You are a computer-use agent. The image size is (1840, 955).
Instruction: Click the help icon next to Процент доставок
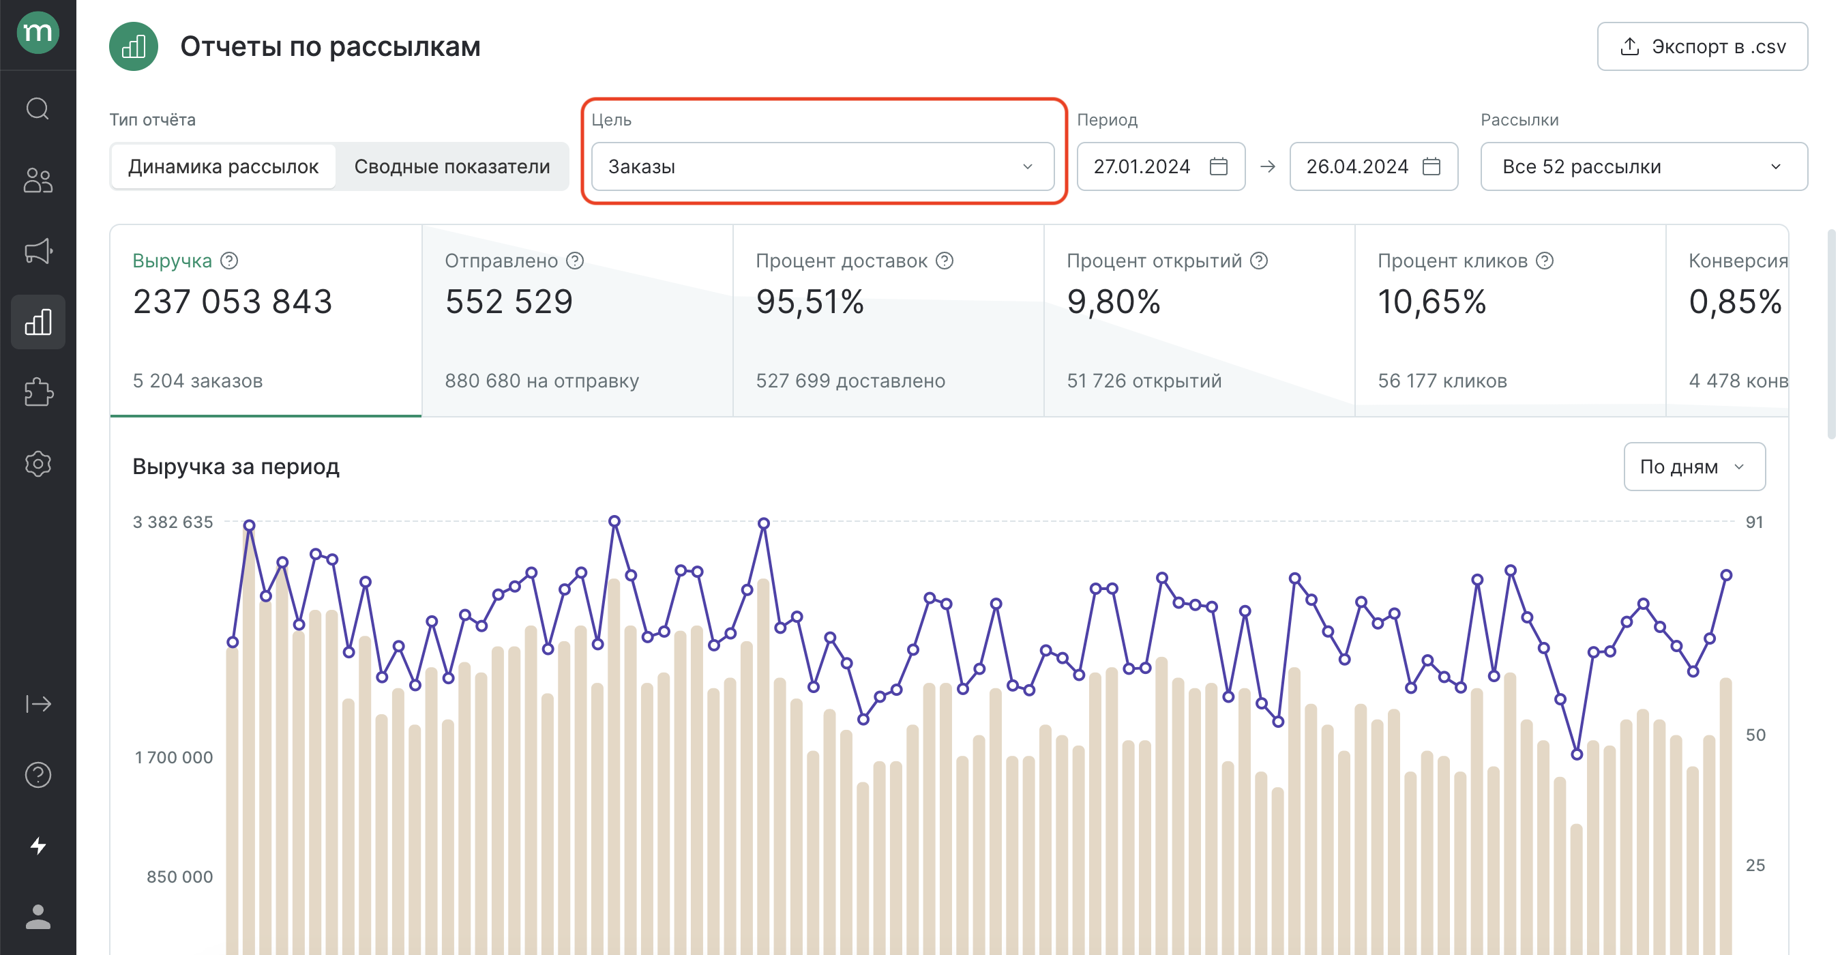coord(945,261)
